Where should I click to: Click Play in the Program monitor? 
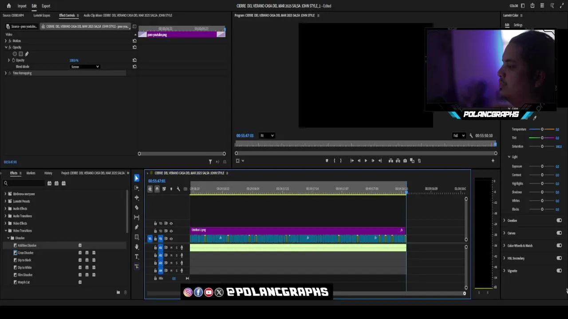tap(366, 161)
